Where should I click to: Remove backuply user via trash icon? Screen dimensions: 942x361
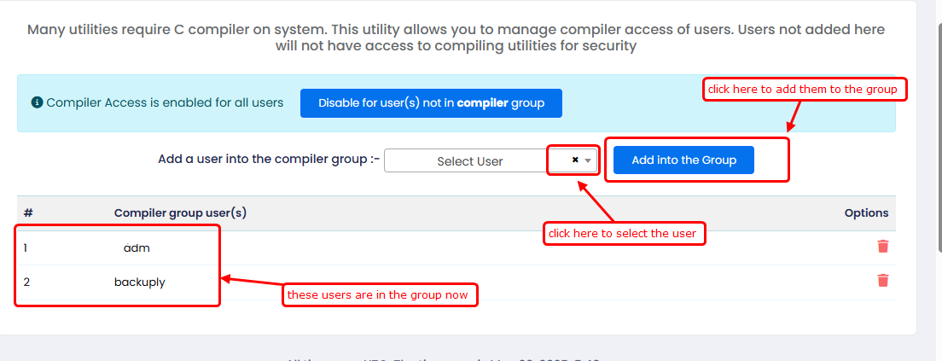882,281
